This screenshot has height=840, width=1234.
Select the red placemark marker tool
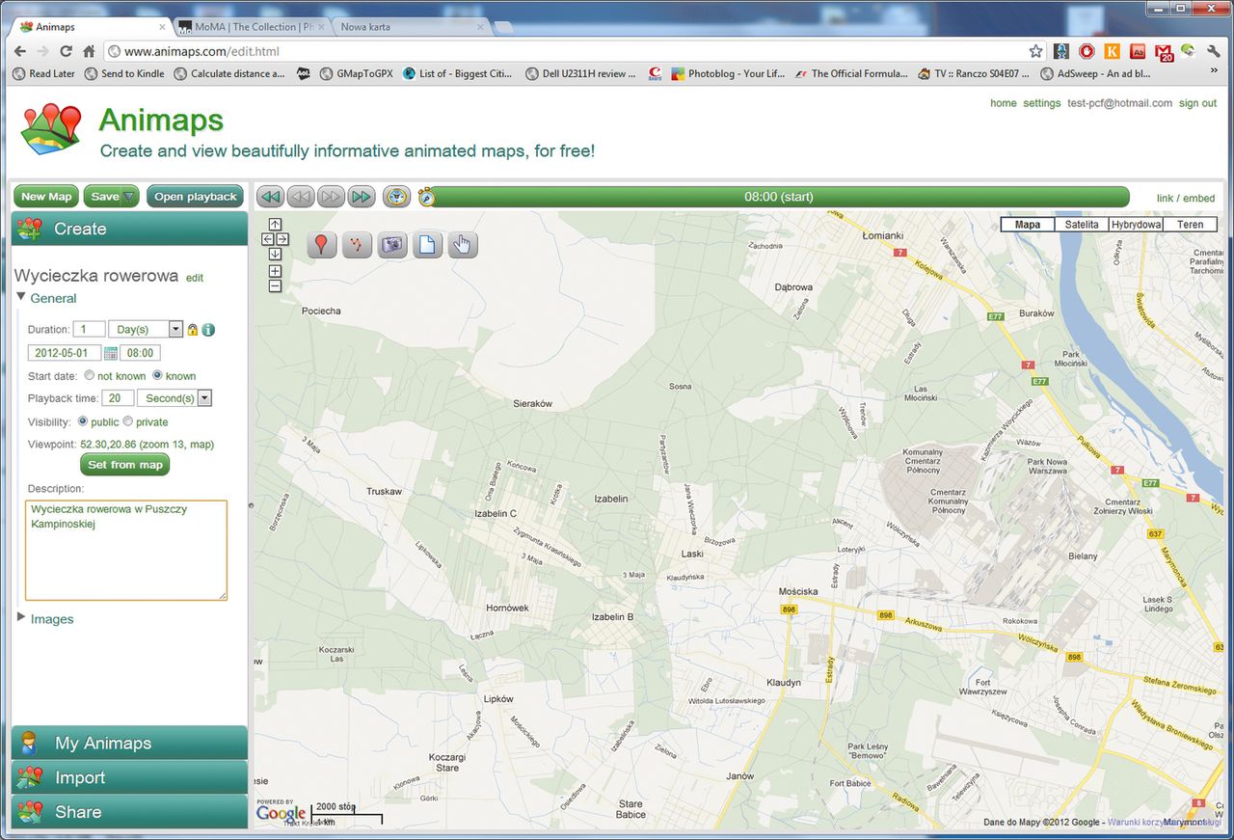pos(322,245)
